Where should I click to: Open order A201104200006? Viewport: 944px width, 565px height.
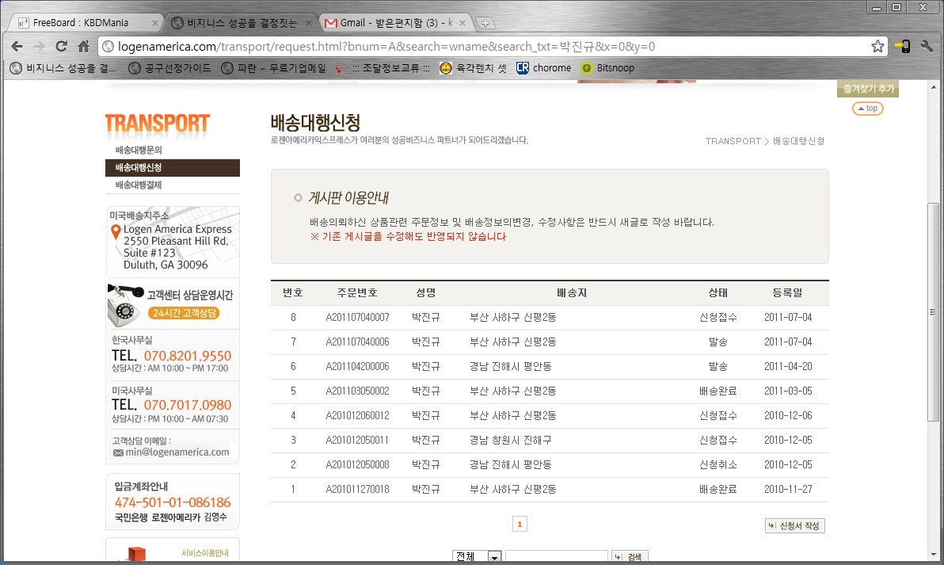[x=358, y=366]
